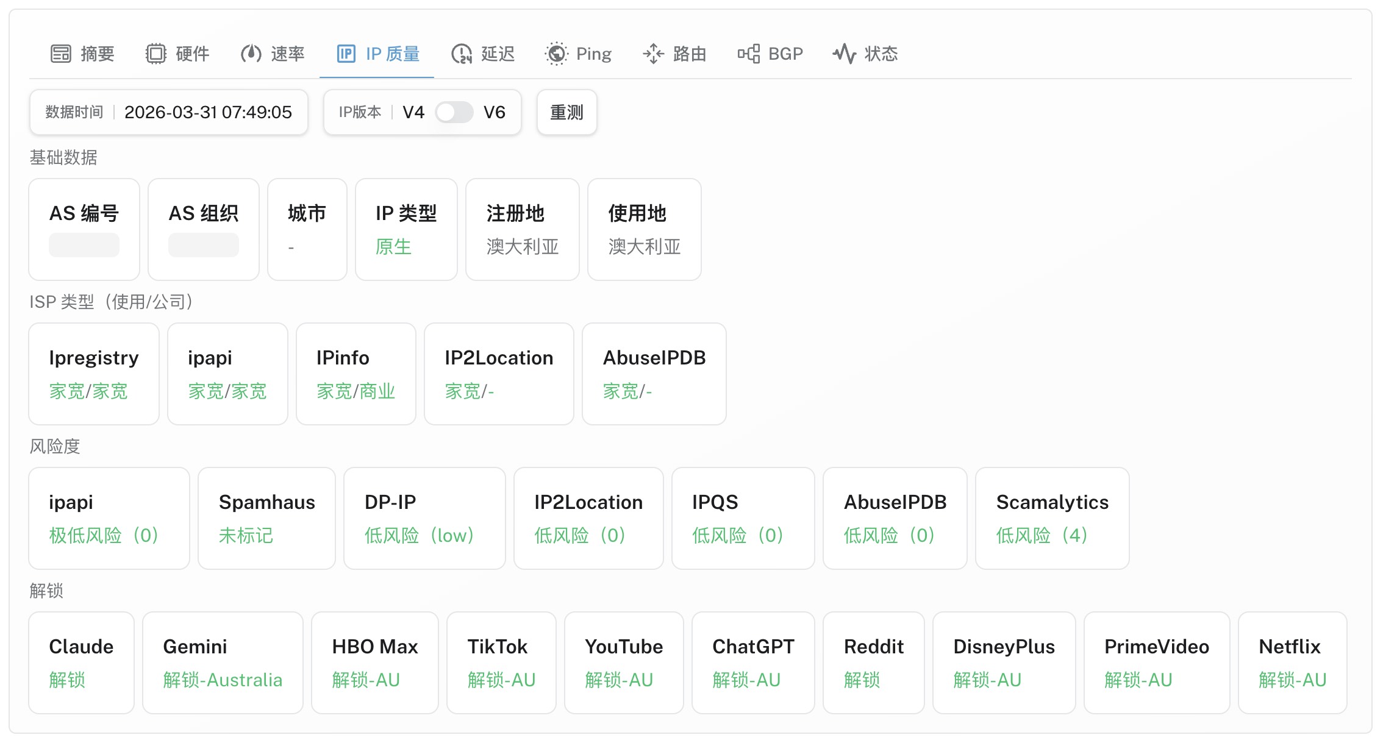Screen dimensions: 1383x746
Task: Click the V4 label beside the switch
Action: pyautogui.click(x=413, y=112)
